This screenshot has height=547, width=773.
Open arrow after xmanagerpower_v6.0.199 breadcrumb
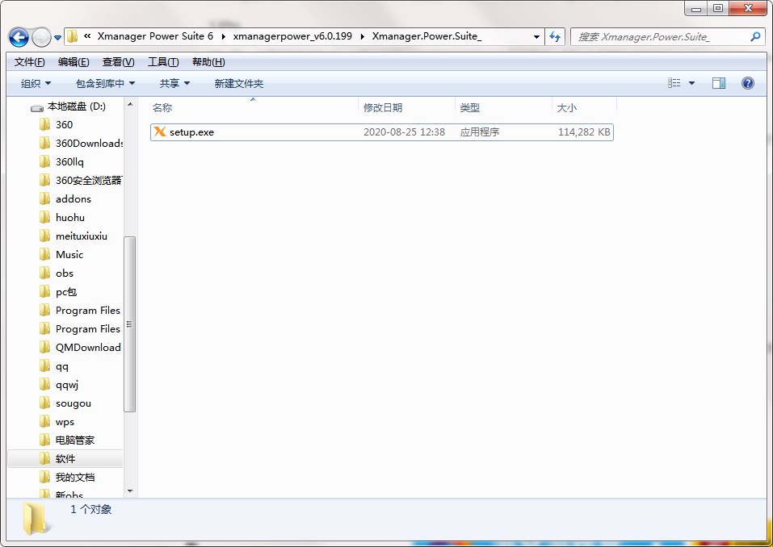tap(363, 36)
